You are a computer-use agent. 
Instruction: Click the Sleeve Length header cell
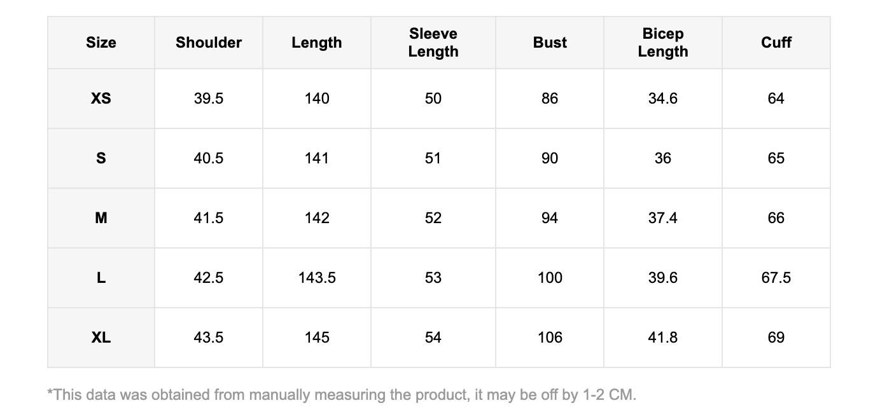tap(433, 43)
